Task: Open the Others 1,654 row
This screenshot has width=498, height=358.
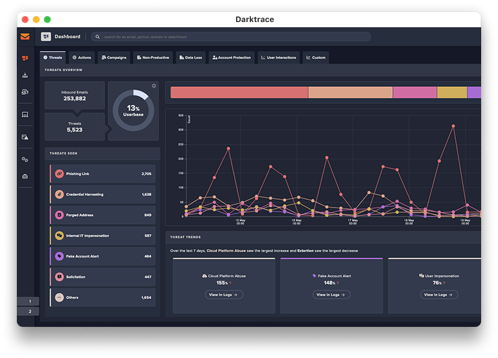Action: point(102,298)
